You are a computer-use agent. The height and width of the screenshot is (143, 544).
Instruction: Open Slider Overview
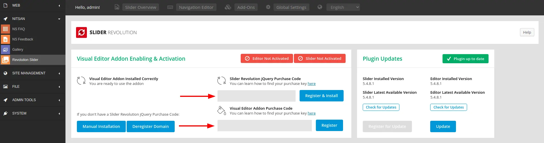click(141, 7)
